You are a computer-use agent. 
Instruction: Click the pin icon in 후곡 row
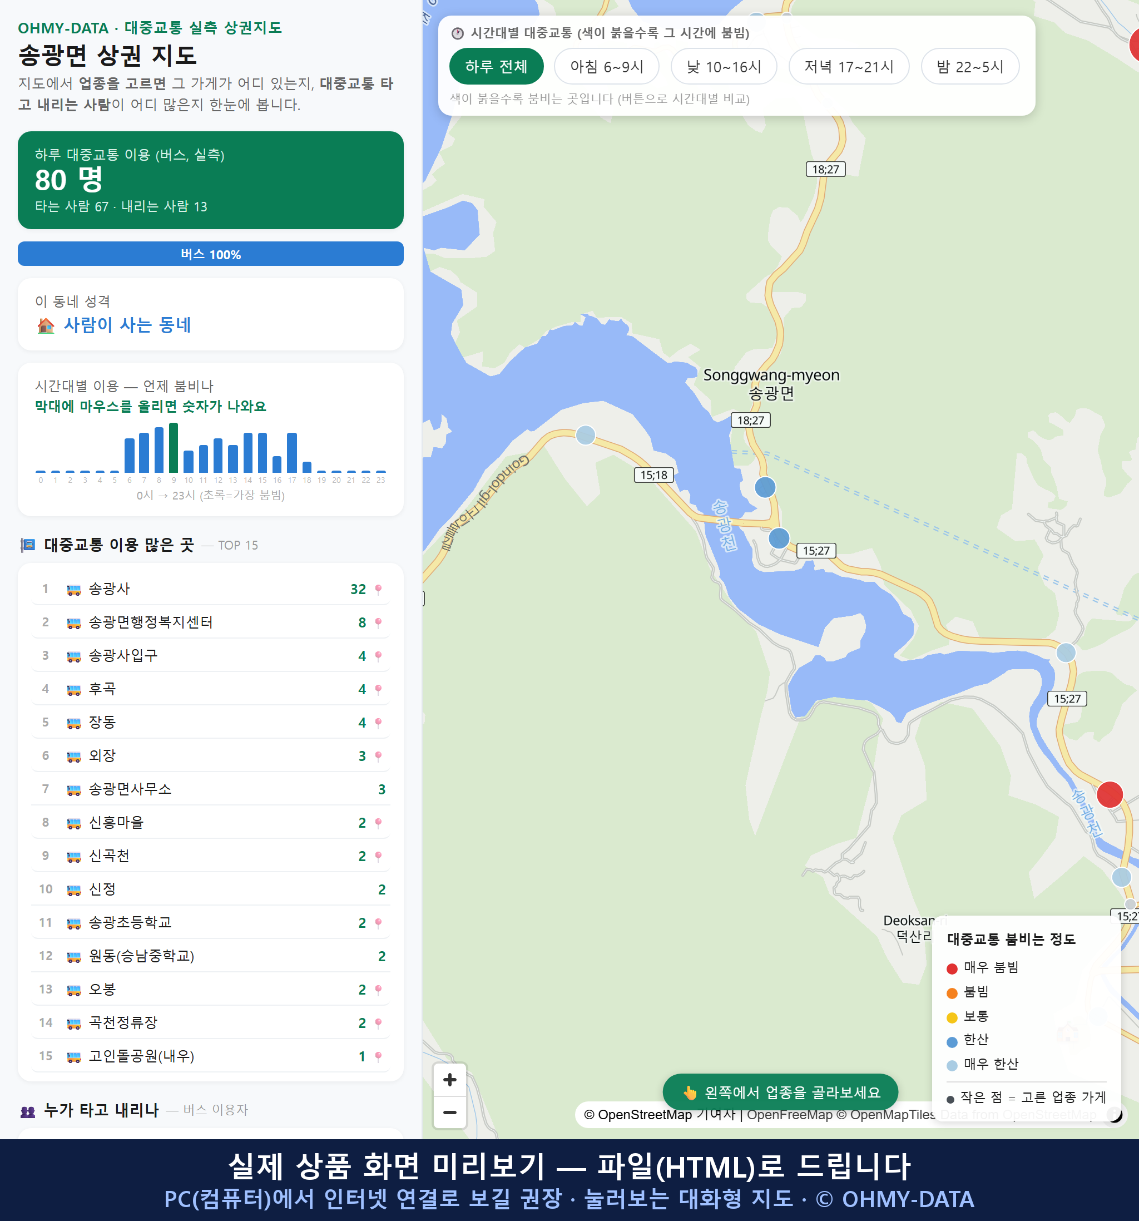(x=378, y=689)
